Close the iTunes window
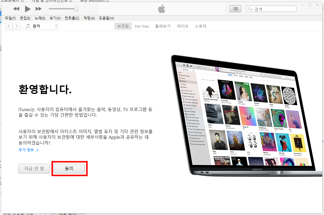 (317, 5)
